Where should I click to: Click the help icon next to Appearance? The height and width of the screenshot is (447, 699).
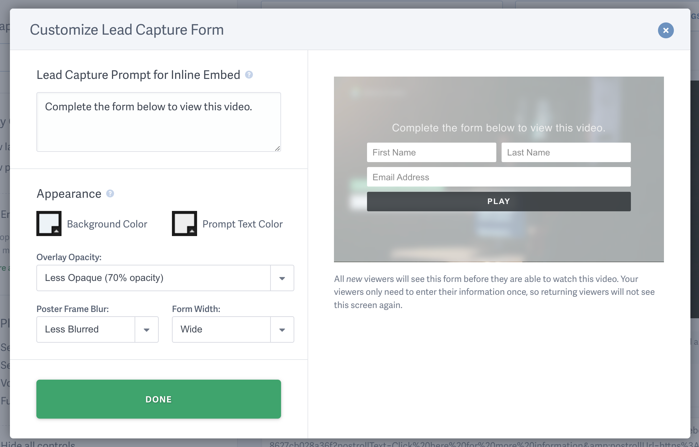click(x=110, y=194)
